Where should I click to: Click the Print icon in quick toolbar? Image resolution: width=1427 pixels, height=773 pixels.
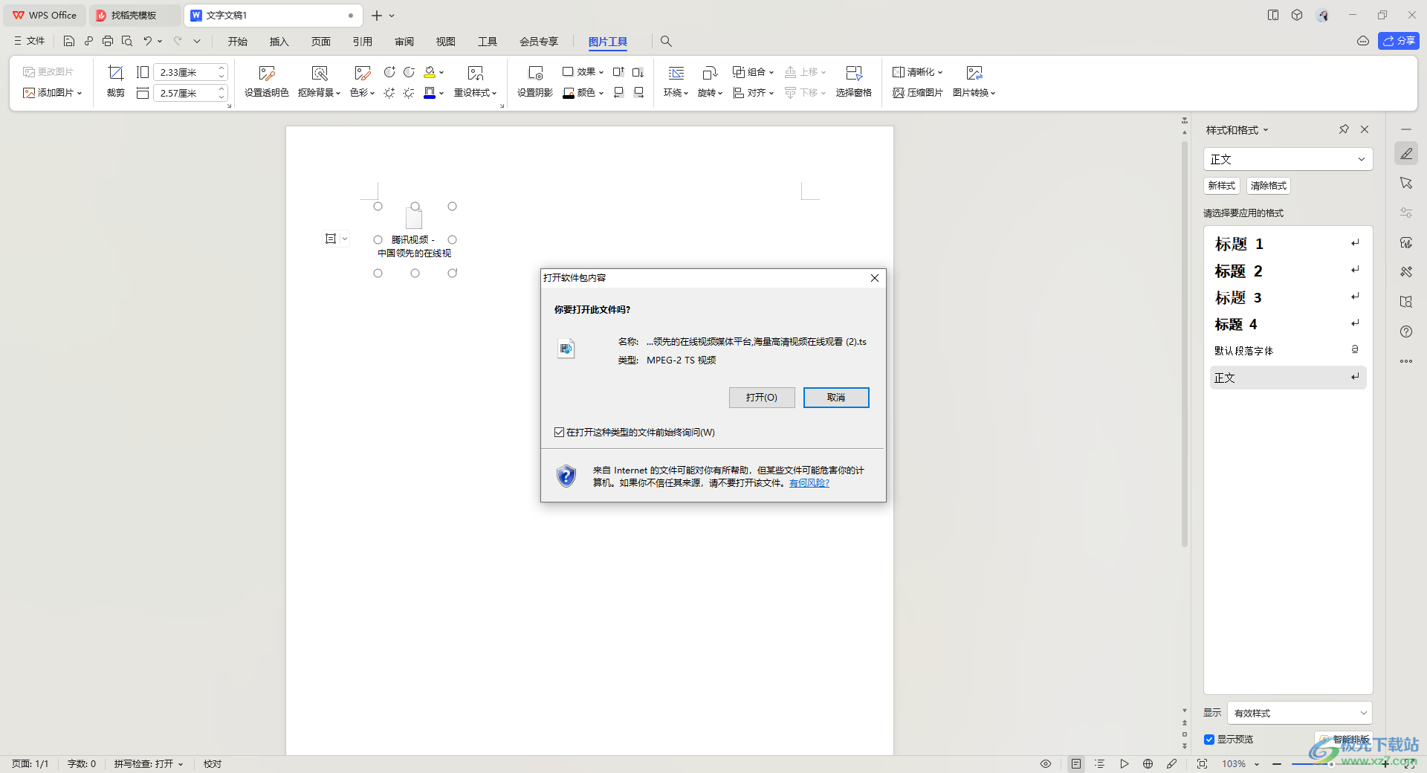pos(108,41)
